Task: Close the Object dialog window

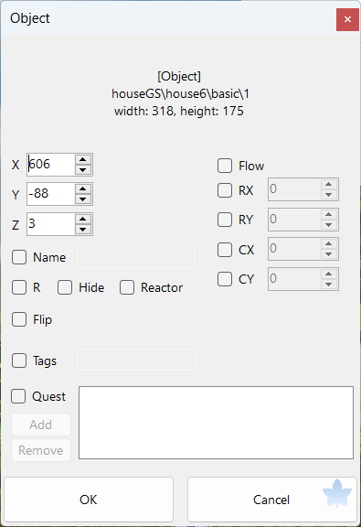Action: point(347,19)
